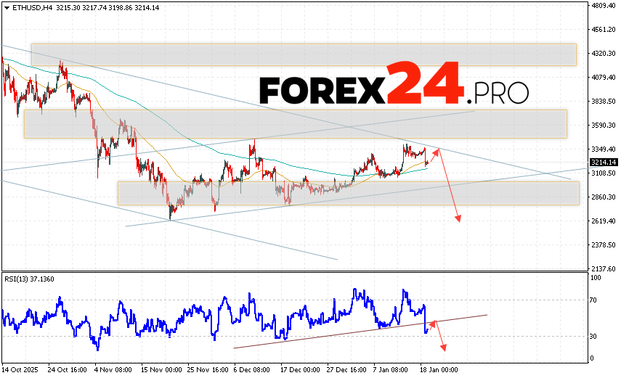The width and height of the screenshot is (621, 378).
Task: Click the RSI 70 level label
Action: pos(595,299)
